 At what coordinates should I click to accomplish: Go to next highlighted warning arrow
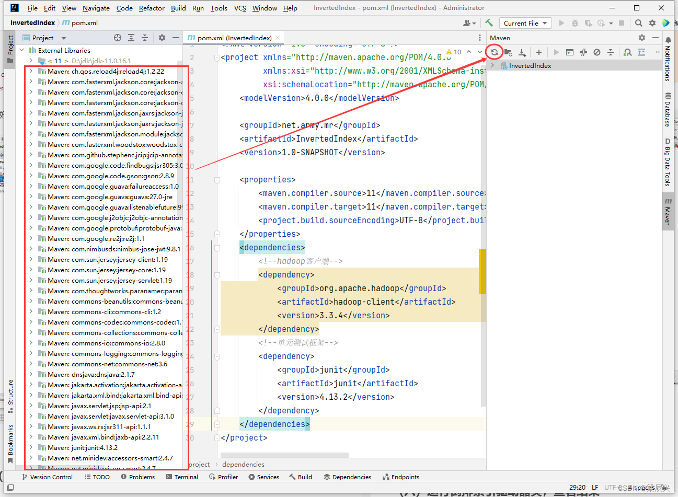click(479, 52)
